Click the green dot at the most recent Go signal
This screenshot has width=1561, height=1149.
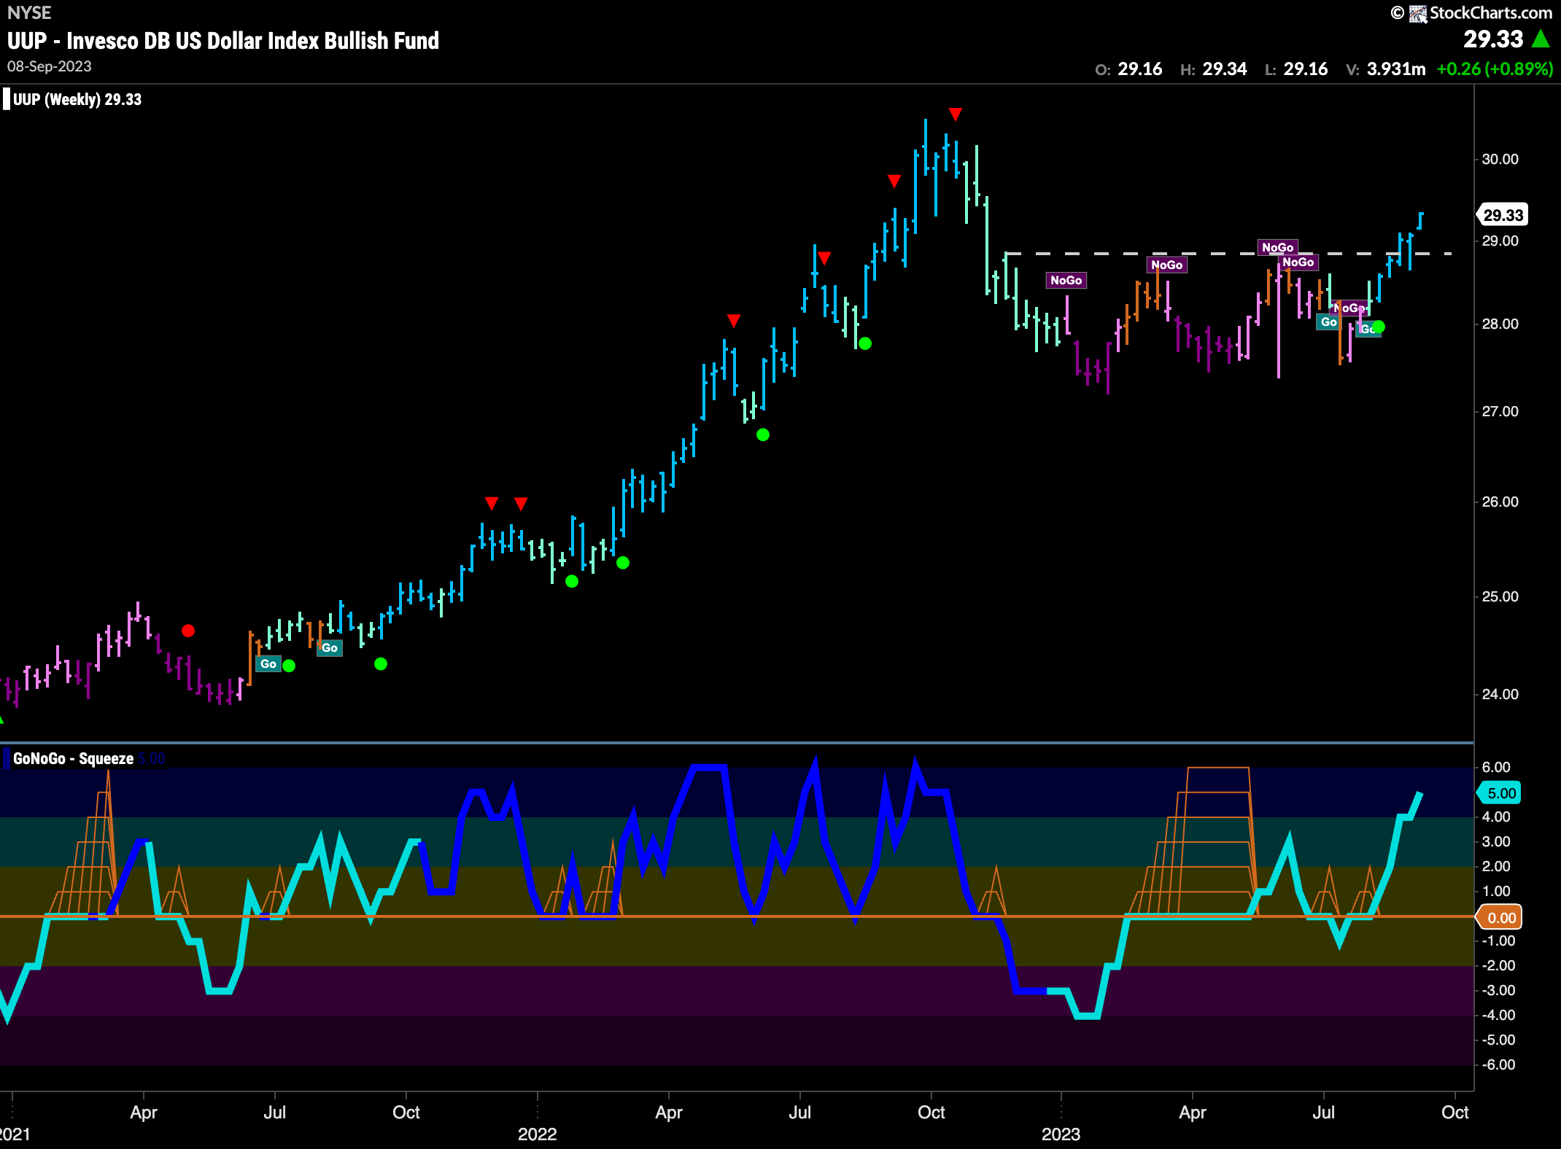coord(1379,327)
